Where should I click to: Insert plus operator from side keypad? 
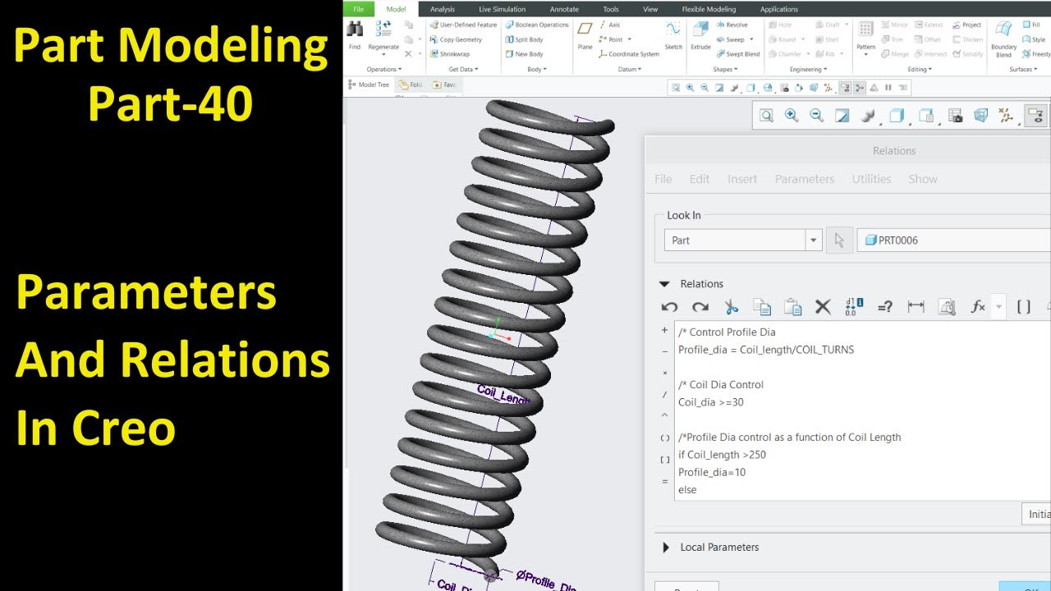665,331
